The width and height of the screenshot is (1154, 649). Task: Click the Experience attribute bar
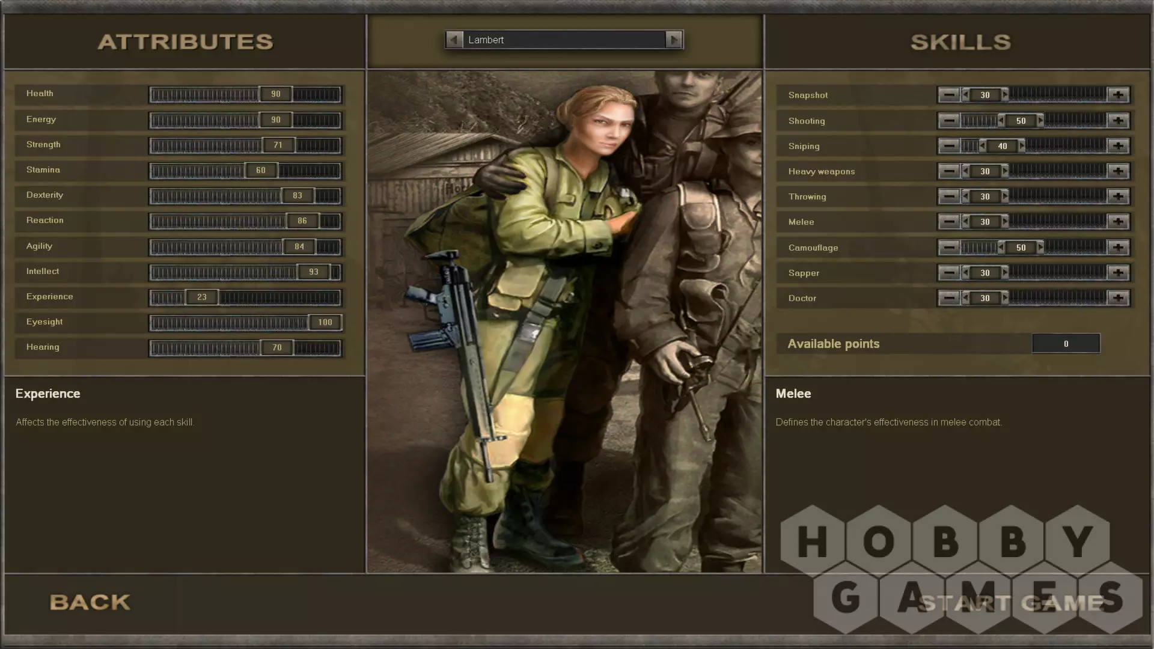pyautogui.click(x=245, y=297)
